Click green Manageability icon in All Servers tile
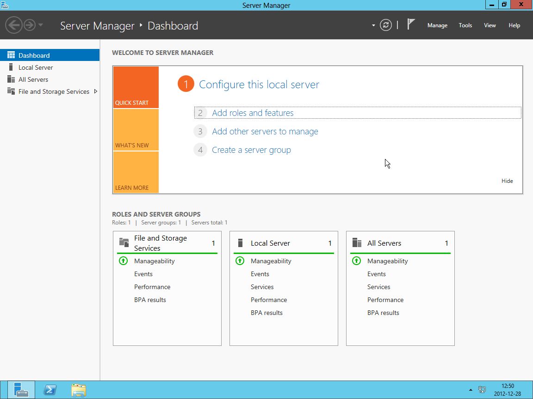Image resolution: width=533 pixels, height=399 pixels. click(x=356, y=260)
